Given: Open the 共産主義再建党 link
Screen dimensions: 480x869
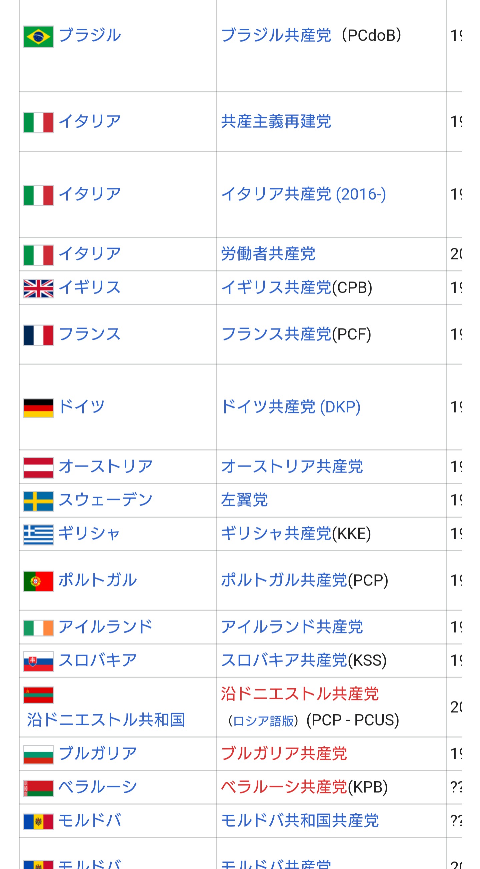Looking at the screenshot, I should [x=276, y=121].
